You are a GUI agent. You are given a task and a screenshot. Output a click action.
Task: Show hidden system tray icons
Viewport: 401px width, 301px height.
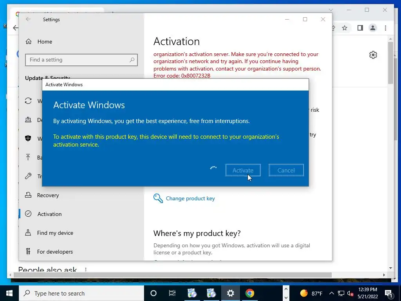click(331, 293)
